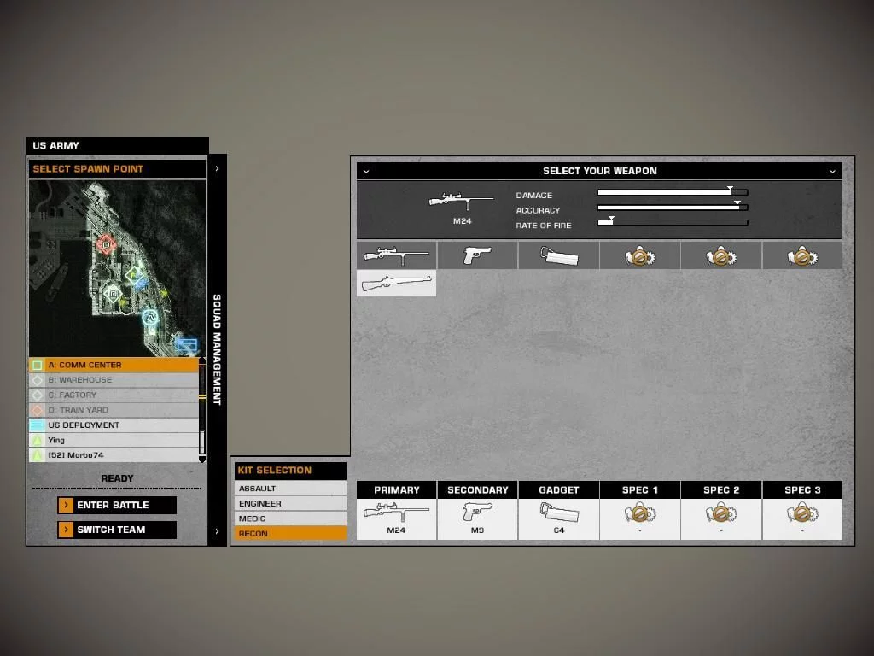Open the Secondary M9 loadout slot

click(x=478, y=519)
